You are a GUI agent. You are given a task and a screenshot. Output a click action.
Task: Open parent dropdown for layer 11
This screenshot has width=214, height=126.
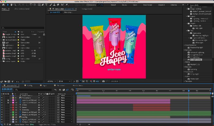pyautogui.click(x=66, y=105)
